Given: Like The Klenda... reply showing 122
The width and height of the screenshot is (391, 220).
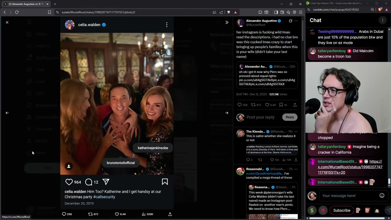Looking at the screenshot, I should (272, 160).
